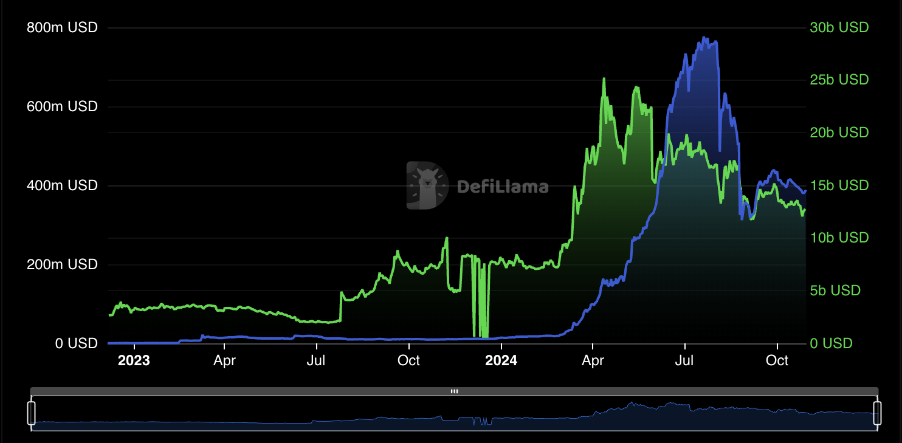Click the Jul label after 2023
The width and height of the screenshot is (902, 443).
tap(316, 360)
